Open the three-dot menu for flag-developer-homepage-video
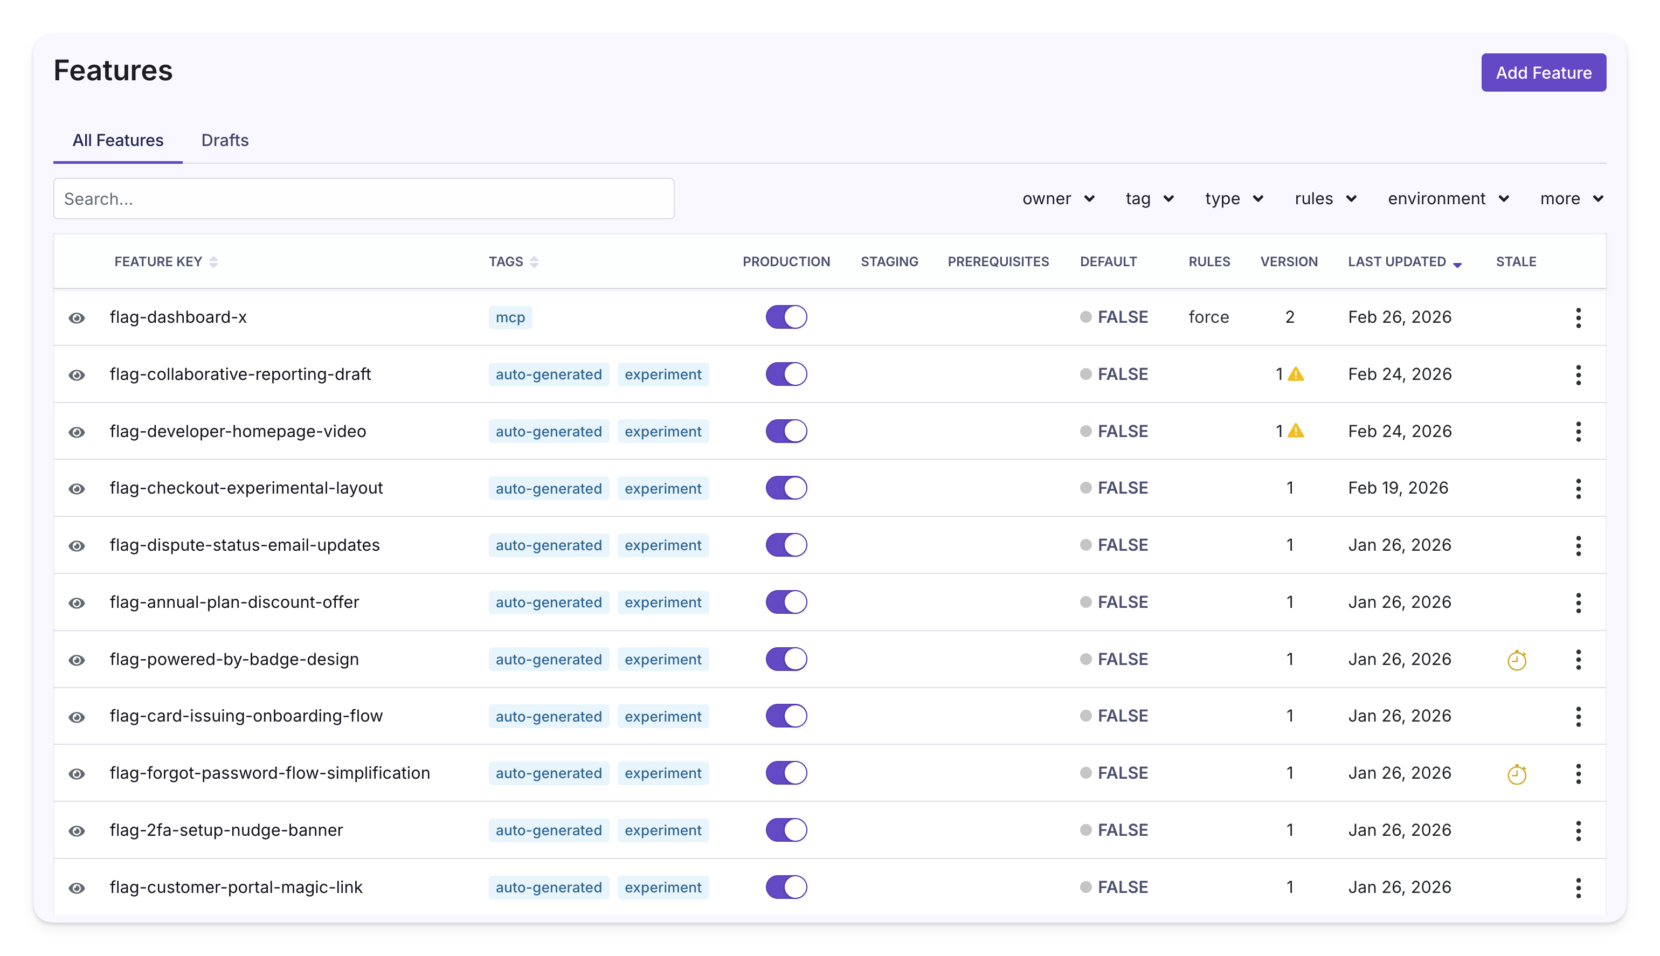Screen dimensions: 1660x956 (x=1578, y=431)
